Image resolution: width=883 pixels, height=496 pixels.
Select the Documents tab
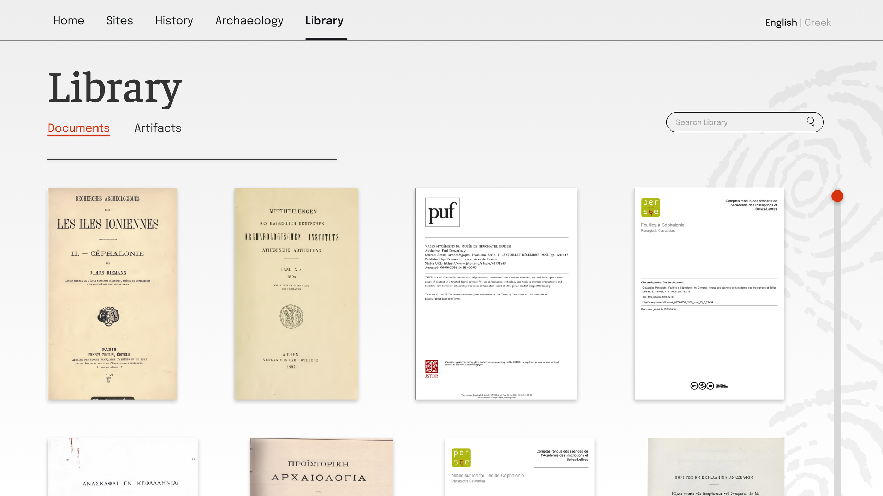tap(78, 128)
